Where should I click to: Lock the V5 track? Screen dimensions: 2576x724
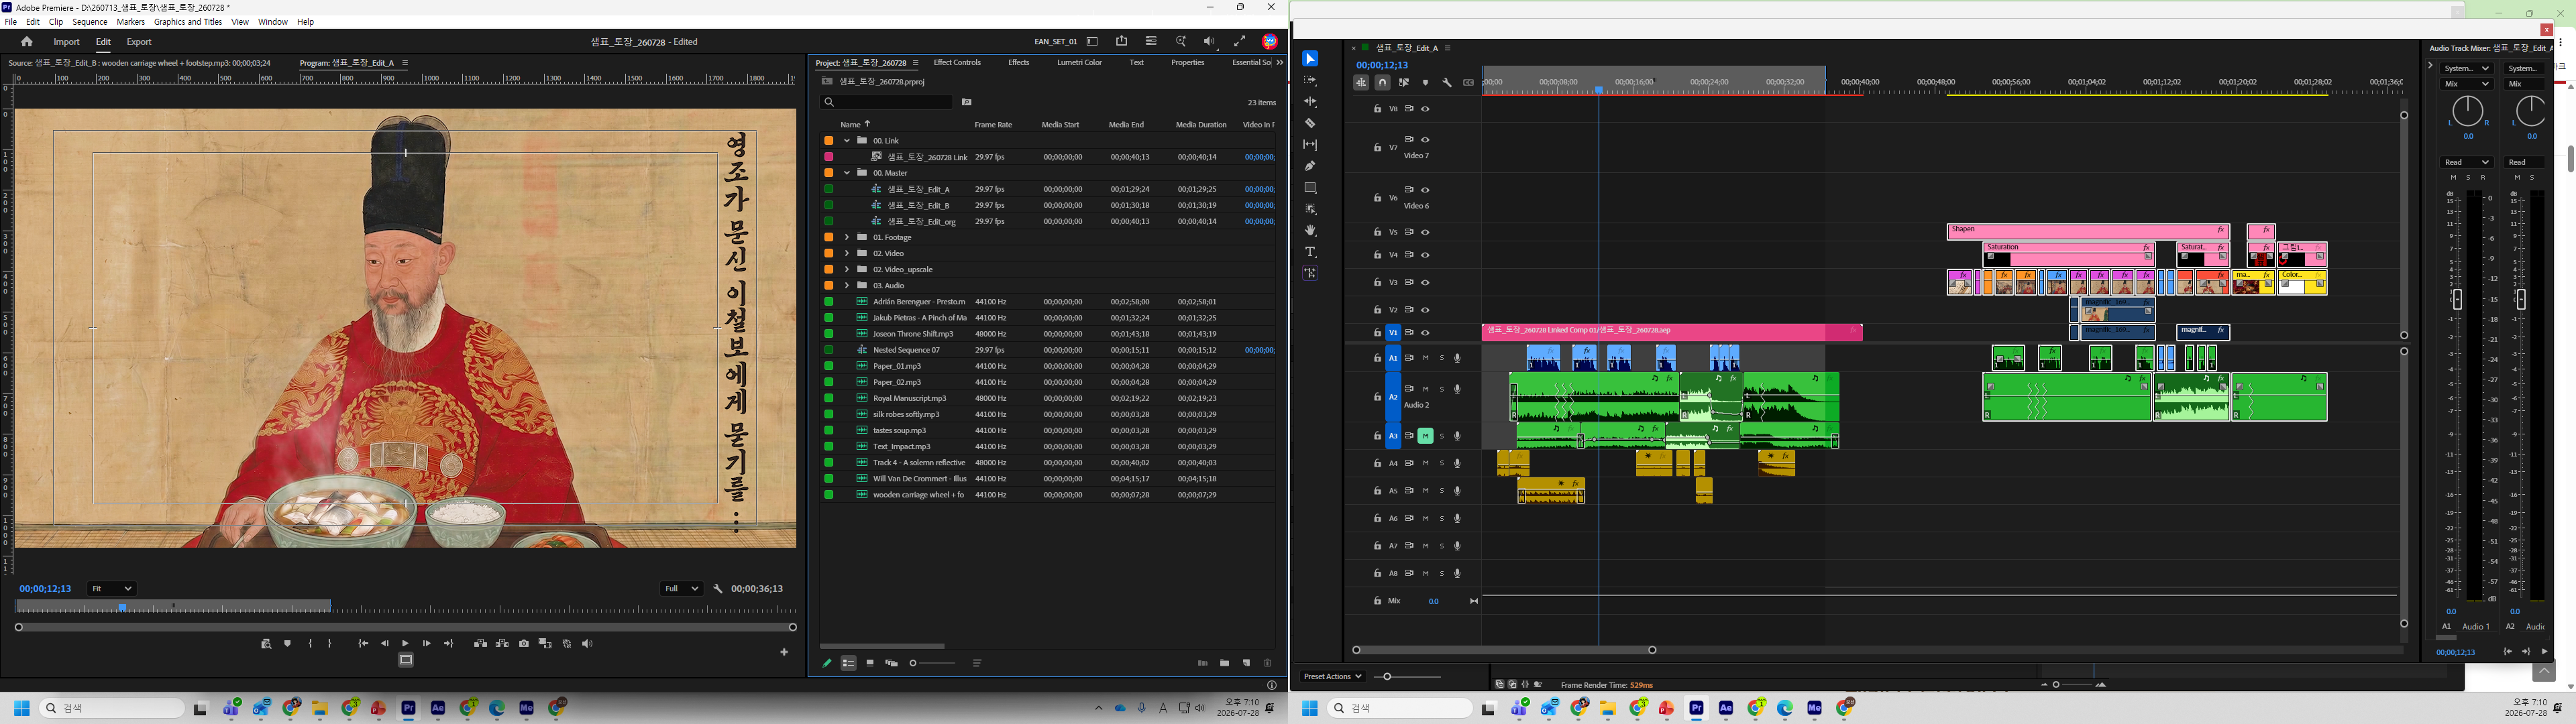pyautogui.click(x=1377, y=232)
